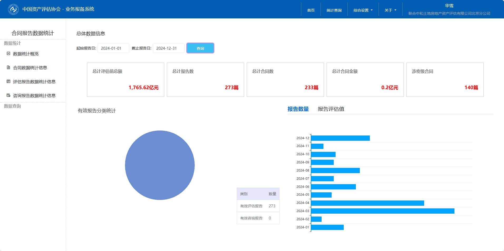Click the 截止报告日 date field
This screenshot has width=504, height=251.
click(x=168, y=48)
